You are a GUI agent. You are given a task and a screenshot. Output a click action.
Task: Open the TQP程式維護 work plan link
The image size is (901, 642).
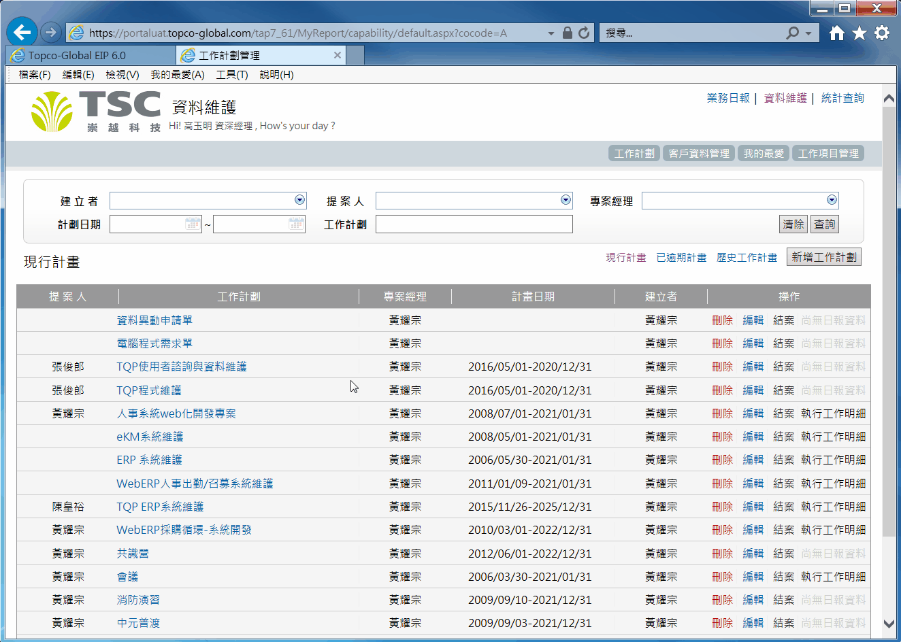(x=148, y=390)
